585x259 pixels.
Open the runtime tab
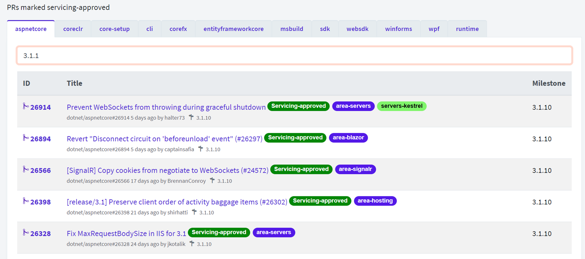tap(467, 29)
